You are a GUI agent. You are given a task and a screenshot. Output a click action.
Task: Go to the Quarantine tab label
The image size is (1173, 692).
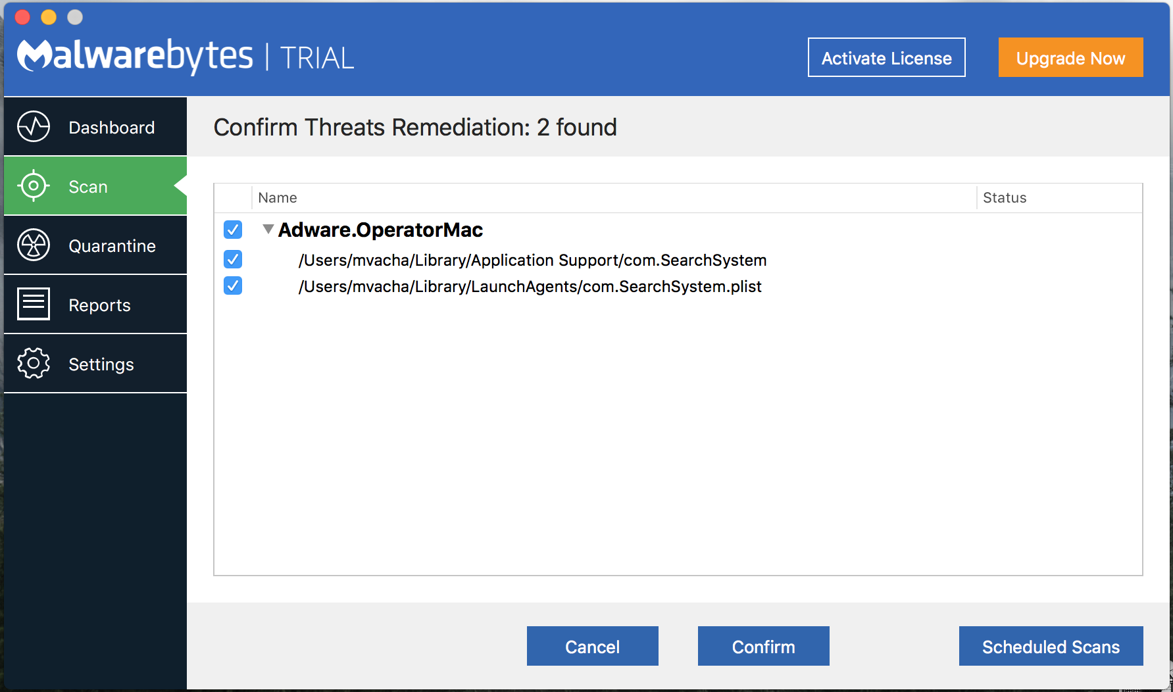click(112, 246)
